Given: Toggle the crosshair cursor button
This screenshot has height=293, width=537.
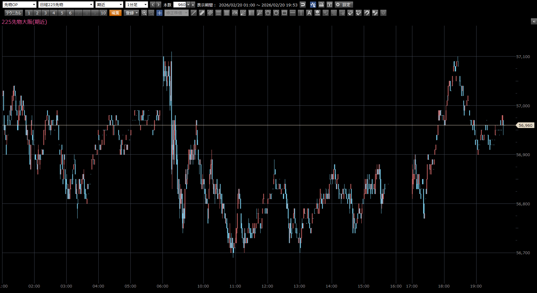Looking at the screenshot, I should point(159,13).
